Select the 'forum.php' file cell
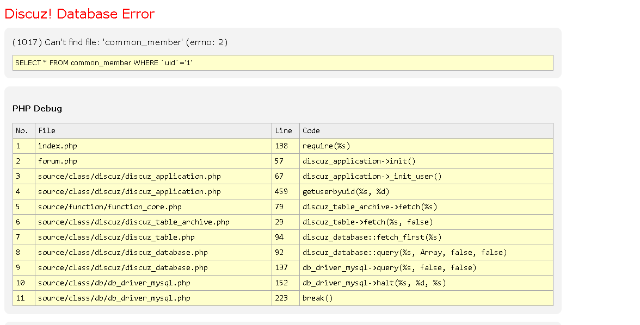 pyautogui.click(x=153, y=161)
